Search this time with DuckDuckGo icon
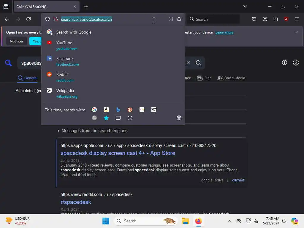Image resolution: width=304 pixels, height=228 pixels. [x=130, y=110]
